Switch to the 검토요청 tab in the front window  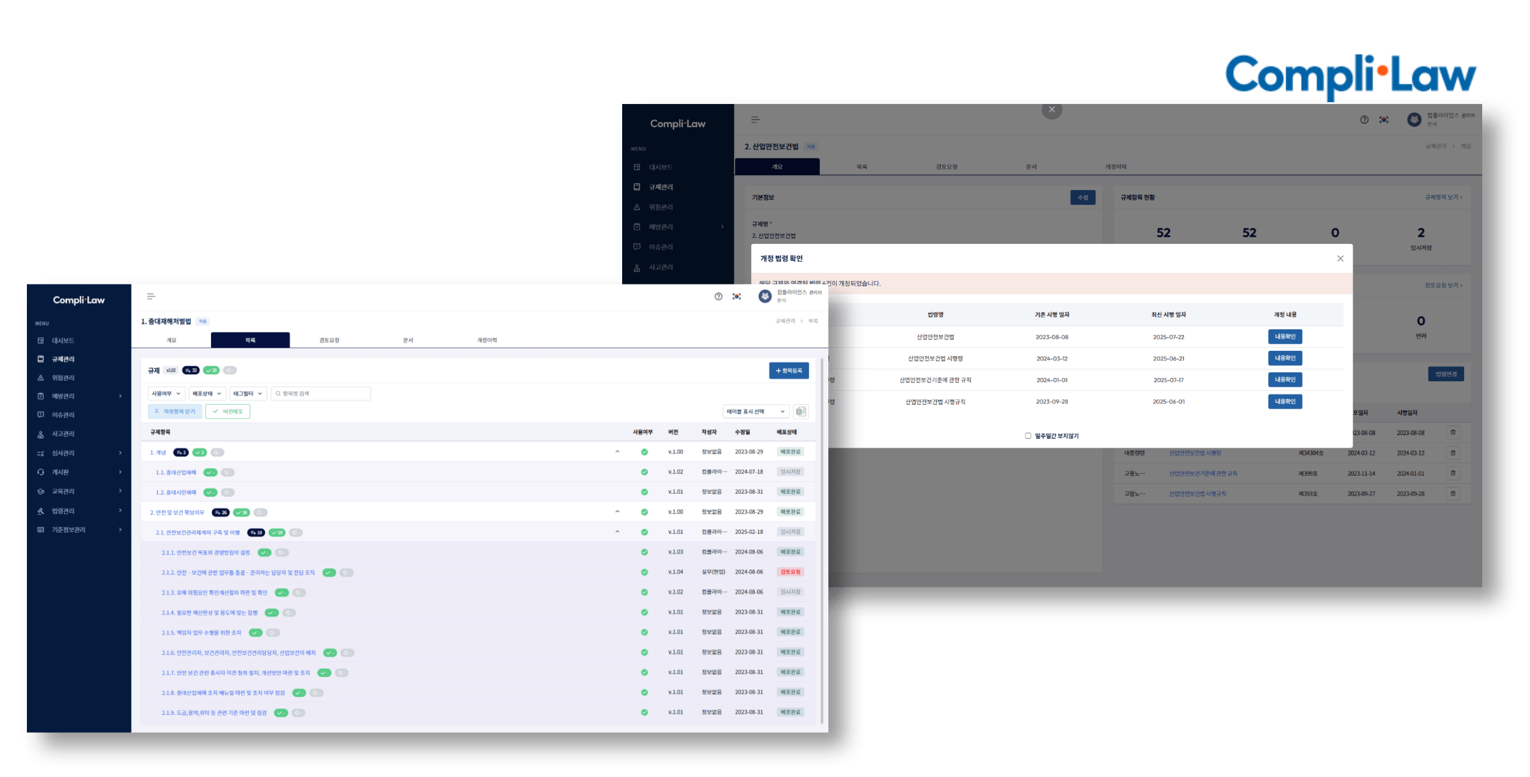(x=329, y=340)
